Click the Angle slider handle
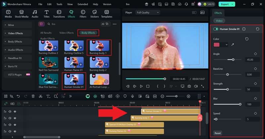Screen dimensions: 265x139 click(x=233, y=60)
